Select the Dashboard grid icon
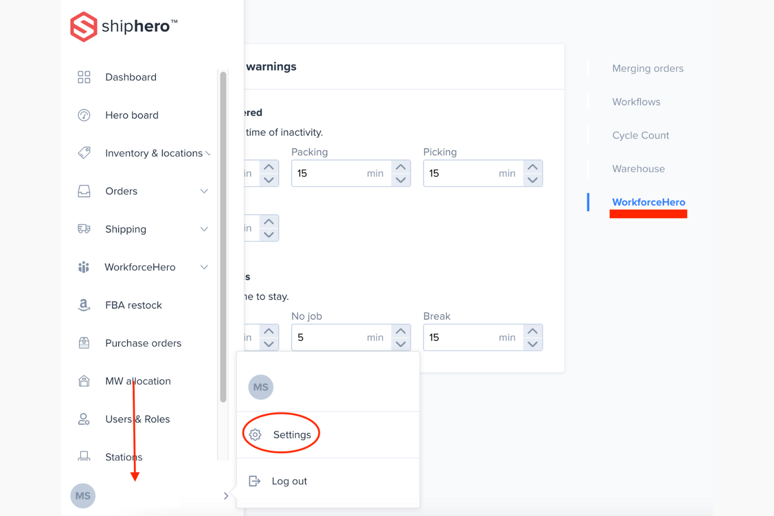Image resolution: width=774 pixels, height=516 pixels. point(84,77)
